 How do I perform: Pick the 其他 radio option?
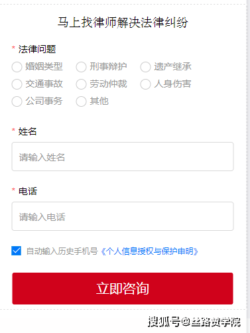(x=81, y=101)
